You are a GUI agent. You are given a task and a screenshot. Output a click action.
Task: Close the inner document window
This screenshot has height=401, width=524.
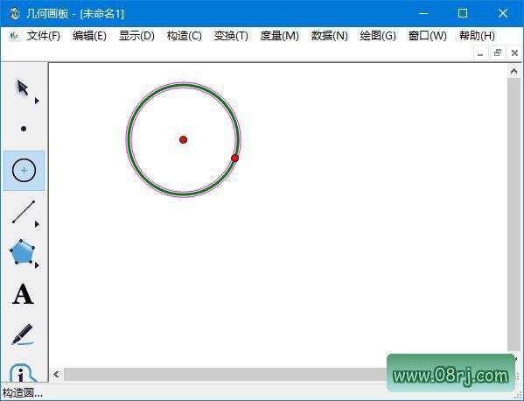coord(514,53)
